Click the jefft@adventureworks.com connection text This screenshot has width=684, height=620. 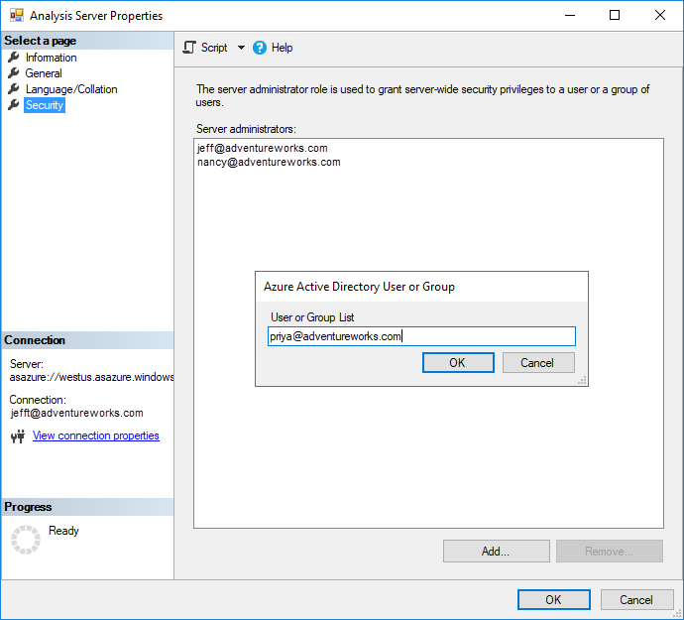[76, 413]
